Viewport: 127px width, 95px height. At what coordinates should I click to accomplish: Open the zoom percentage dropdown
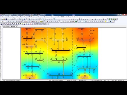[6, 22]
